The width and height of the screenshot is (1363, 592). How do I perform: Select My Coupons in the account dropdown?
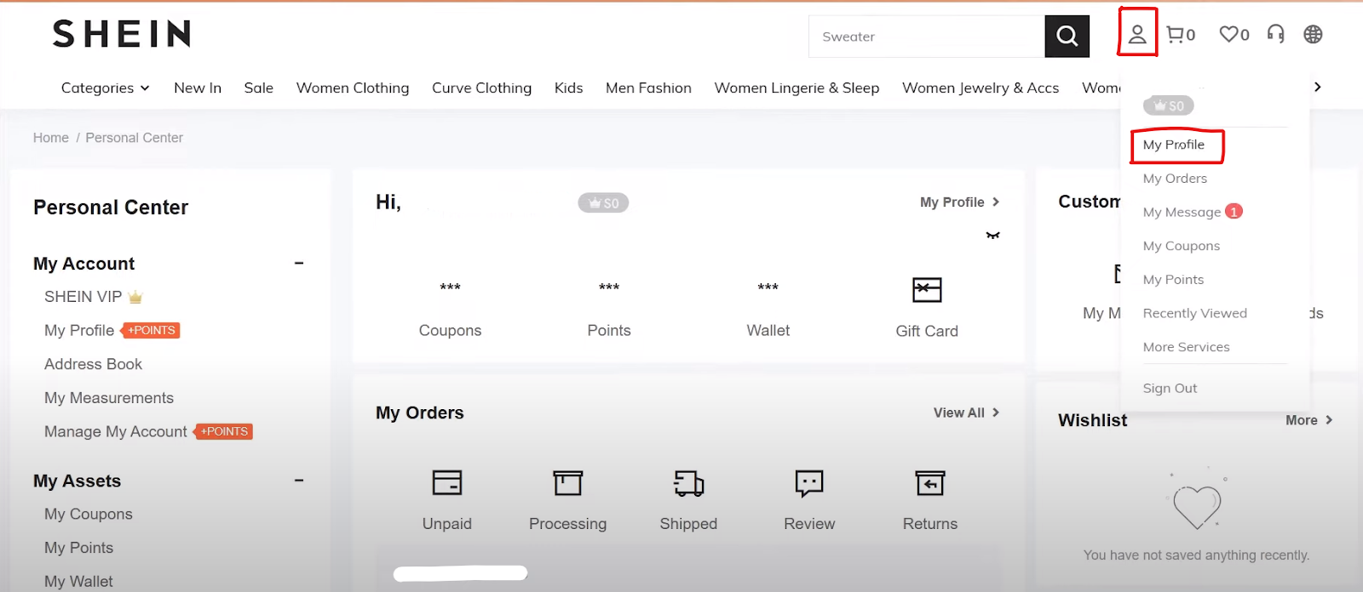[x=1181, y=246]
